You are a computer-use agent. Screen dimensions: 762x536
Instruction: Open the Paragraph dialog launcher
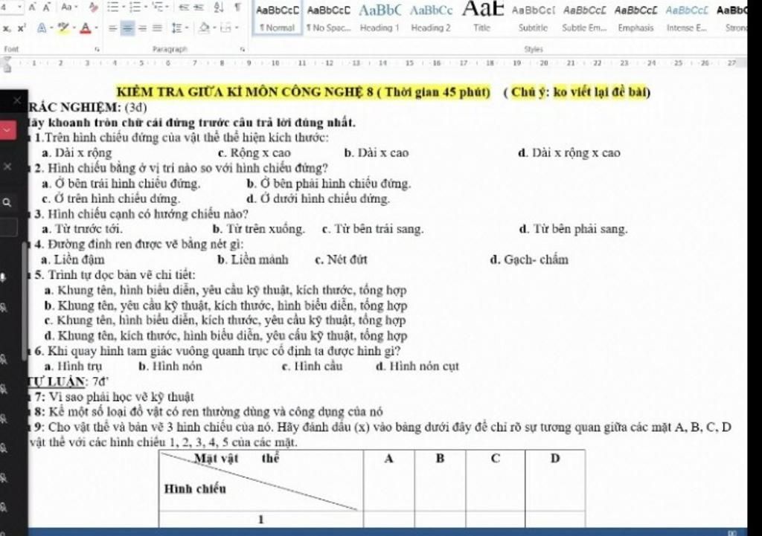click(x=242, y=49)
